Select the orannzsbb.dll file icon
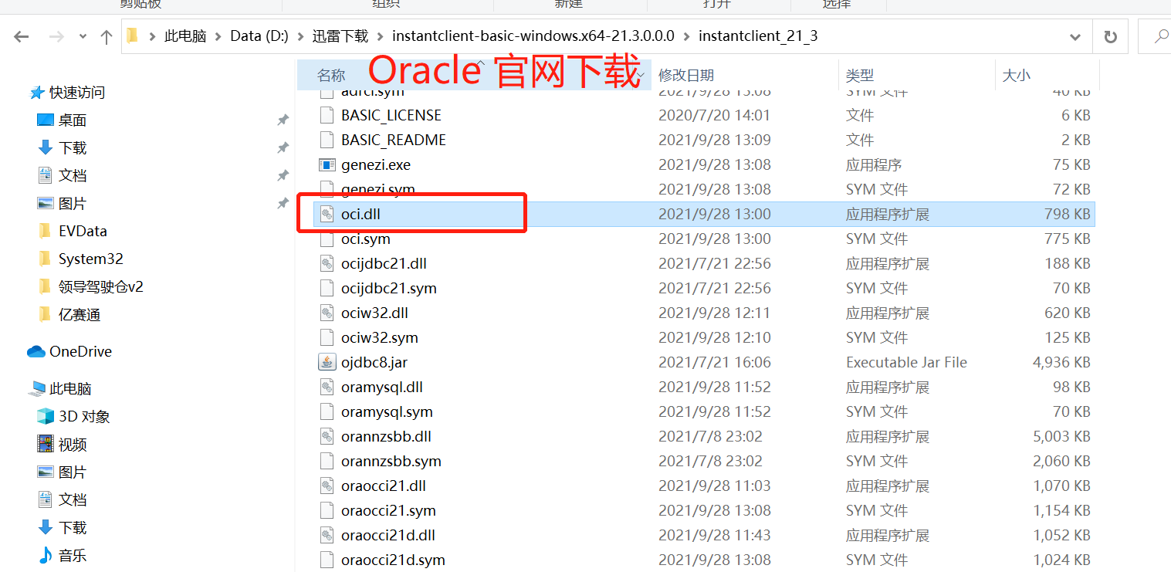 tap(327, 436)
